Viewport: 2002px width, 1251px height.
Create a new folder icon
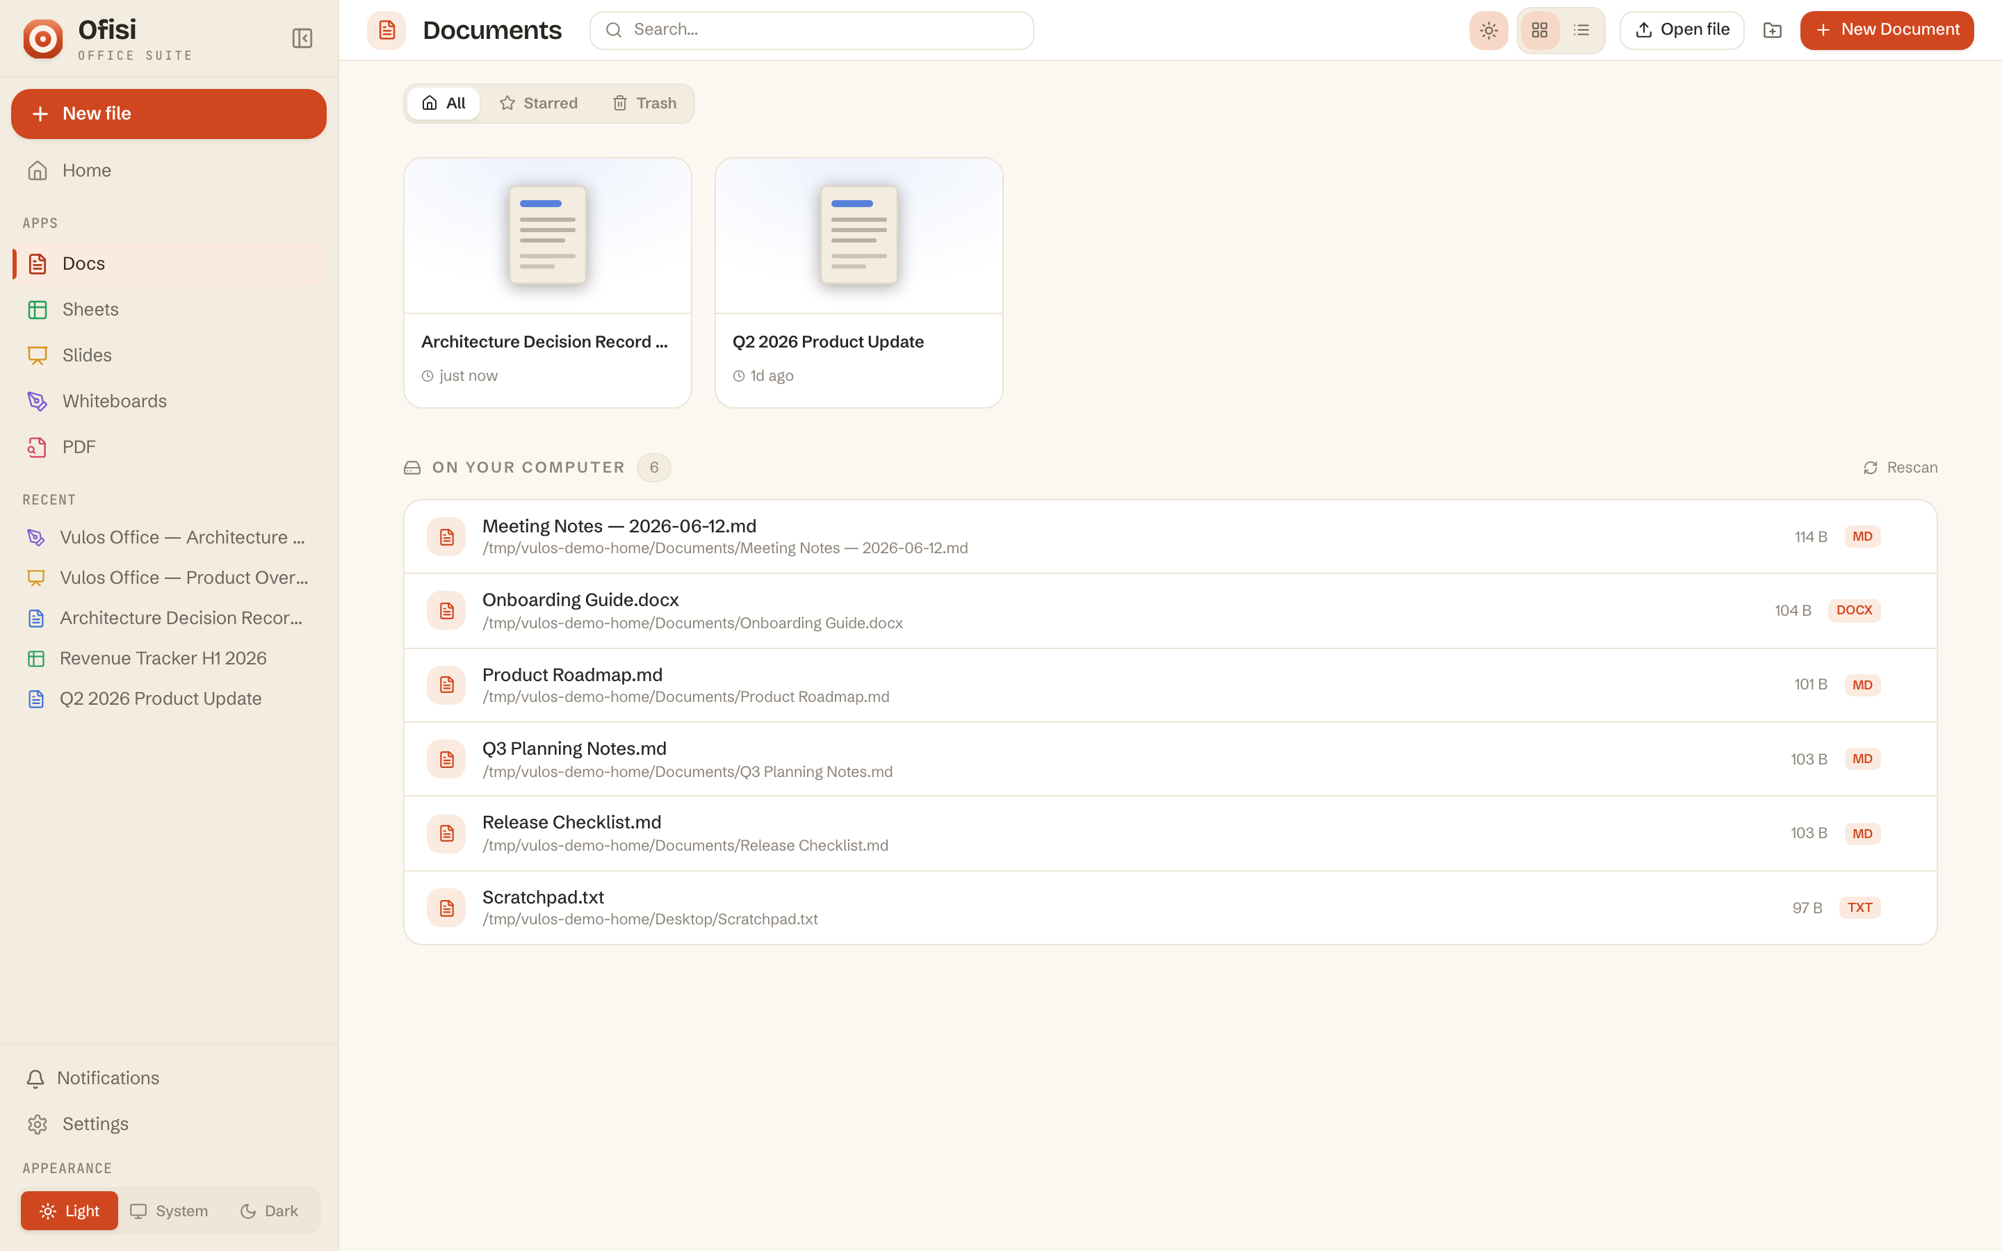(x=1772, y=31)
